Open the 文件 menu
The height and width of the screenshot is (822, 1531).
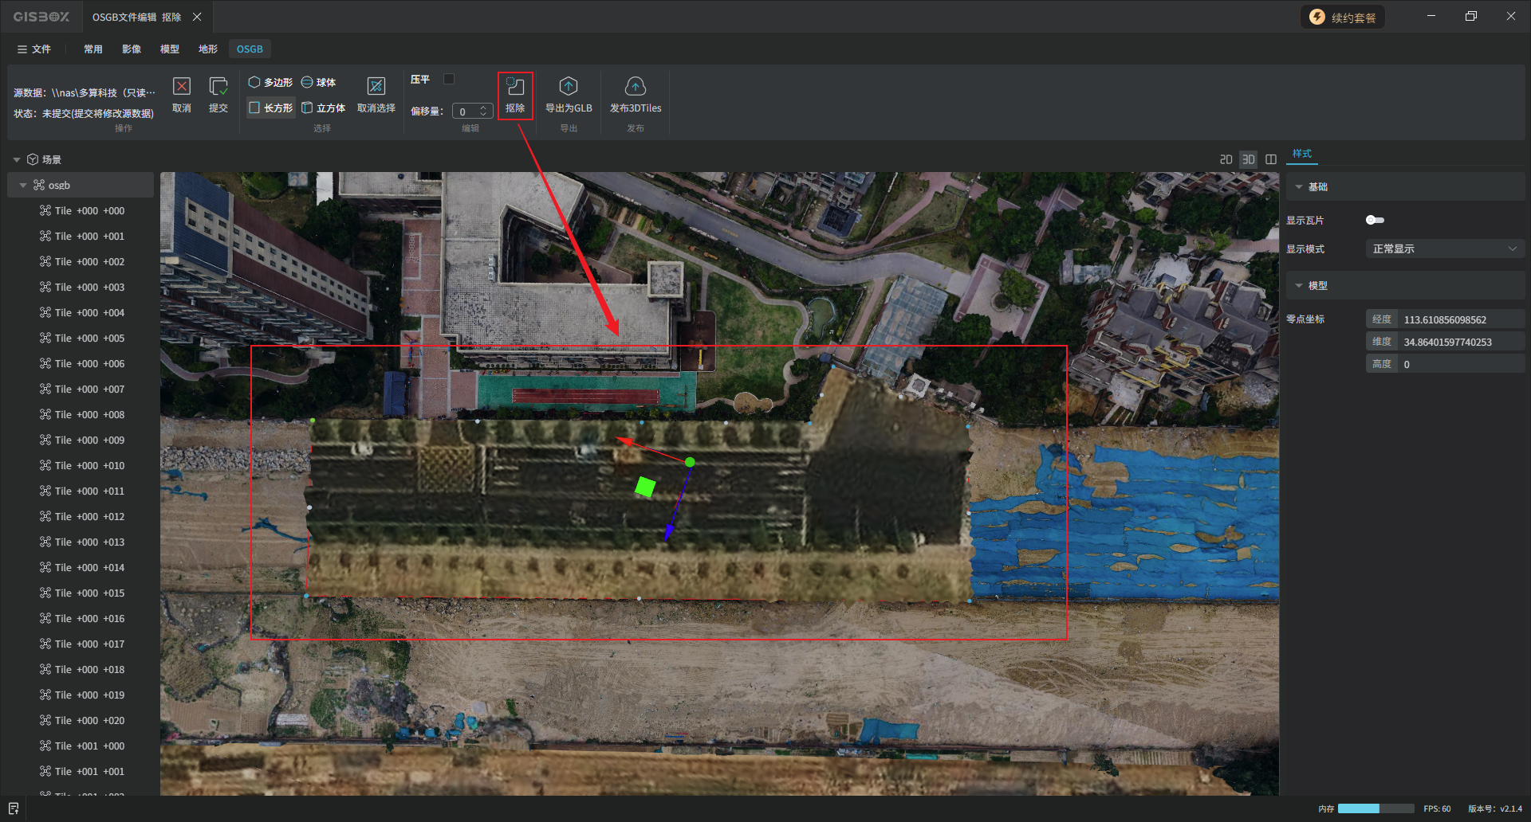click(34, 49)
